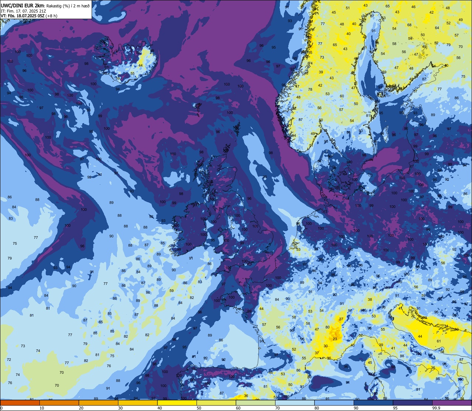Pick the 95–99.9 indigo legend swatch
This screenshot has height=411, width=472.
pos(413,403)
